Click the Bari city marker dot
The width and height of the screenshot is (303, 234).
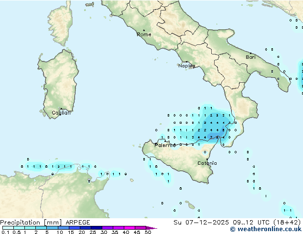point(250,53)
